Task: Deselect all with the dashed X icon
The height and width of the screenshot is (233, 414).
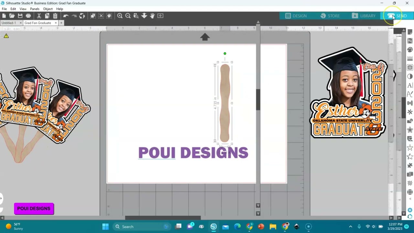Action: click(101, 16)
